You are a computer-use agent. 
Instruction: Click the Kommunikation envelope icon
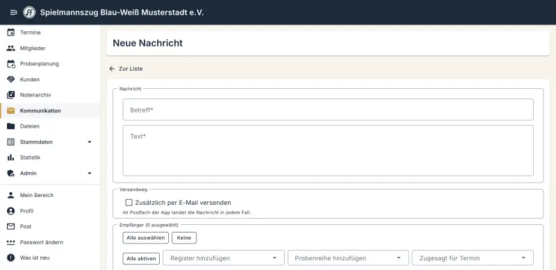coord(11,110)
